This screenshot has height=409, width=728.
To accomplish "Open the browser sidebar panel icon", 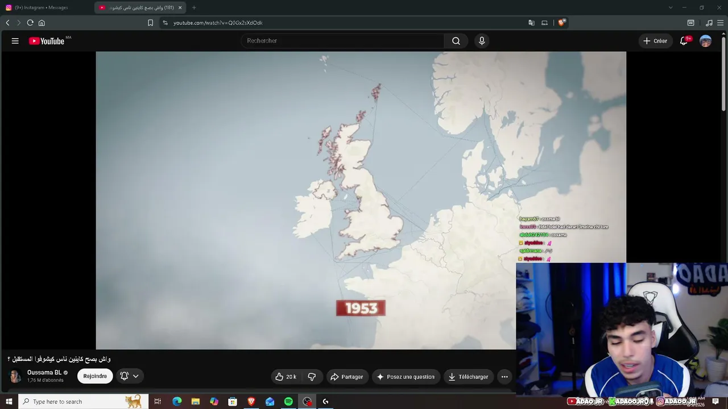I will click(x=690, y=23).
